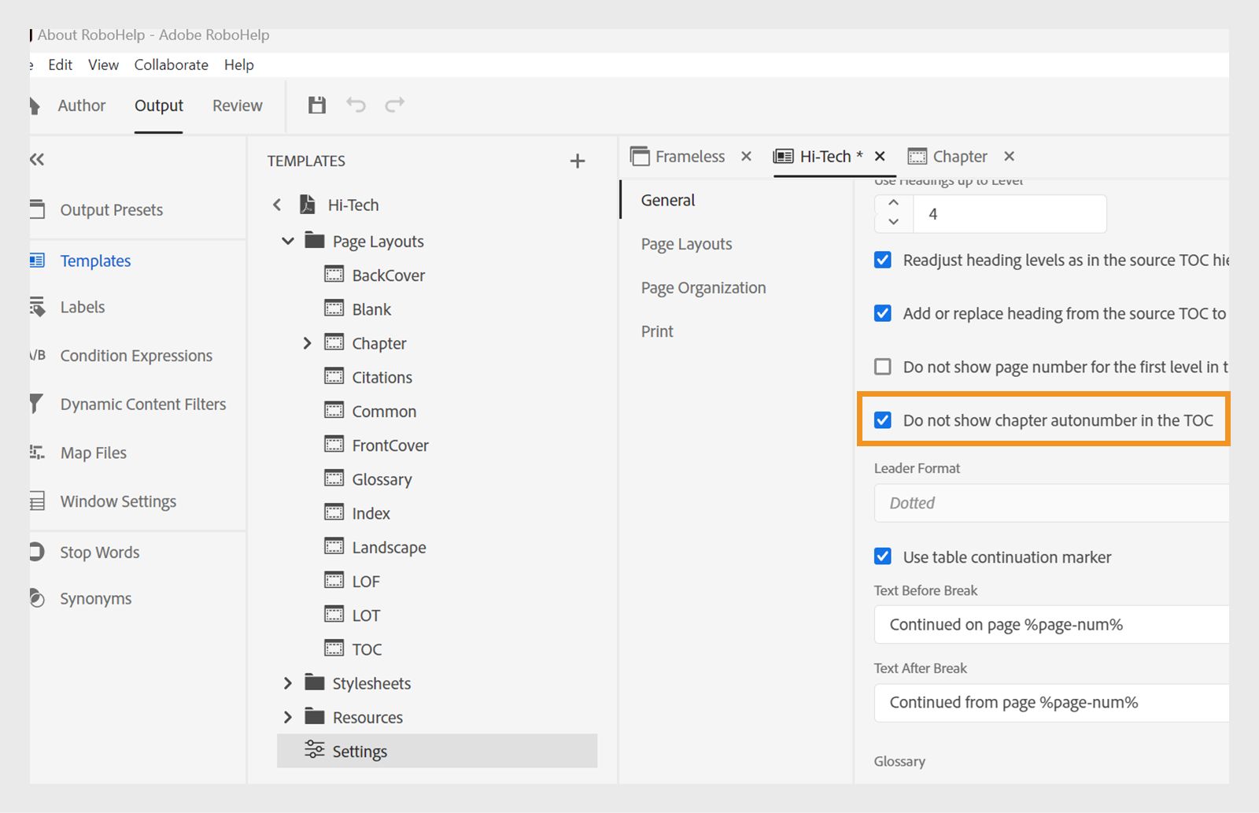This screenshot has height=813, width=1259.
Task: Switch to the Review tab
Action: point(237,105)
